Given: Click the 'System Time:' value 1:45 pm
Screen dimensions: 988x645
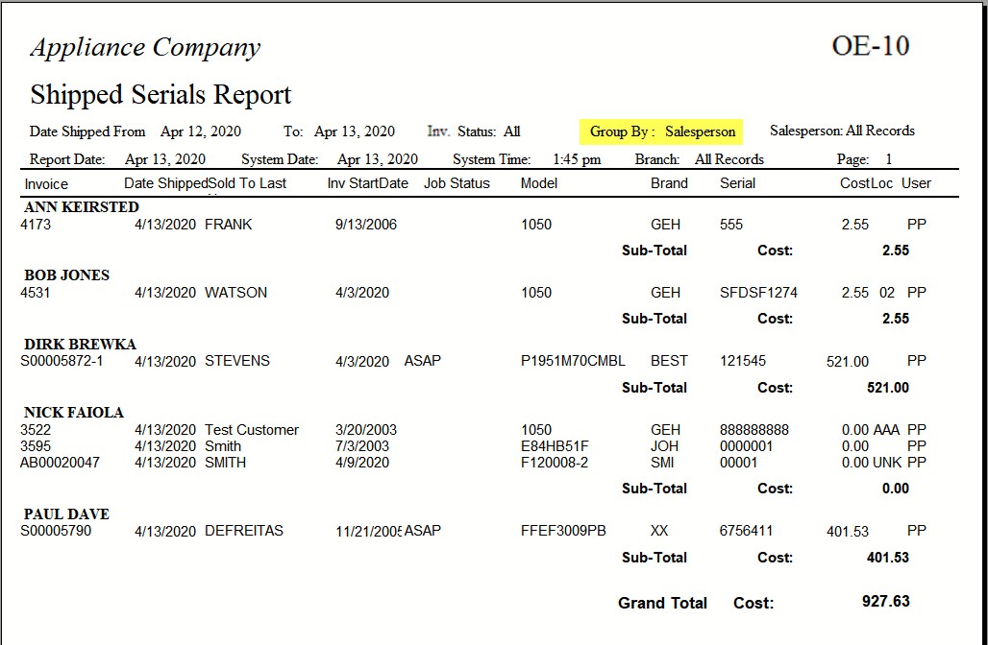Looking at the screenshot, I should click(577, 159).
